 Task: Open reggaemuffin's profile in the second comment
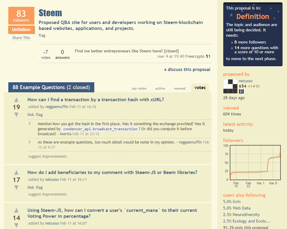(190, 142)
